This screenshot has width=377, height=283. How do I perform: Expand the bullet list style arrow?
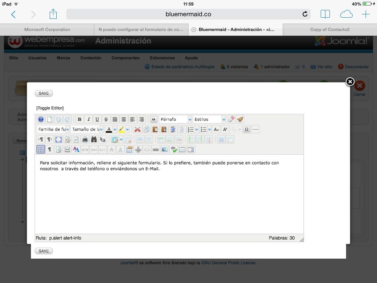209,129
